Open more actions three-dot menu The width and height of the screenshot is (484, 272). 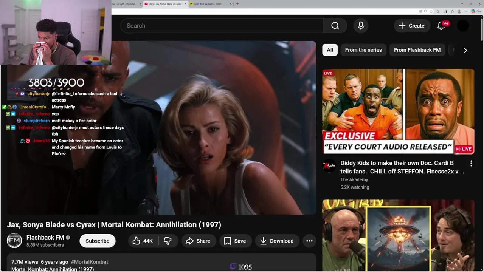click(x=309, y=241)
